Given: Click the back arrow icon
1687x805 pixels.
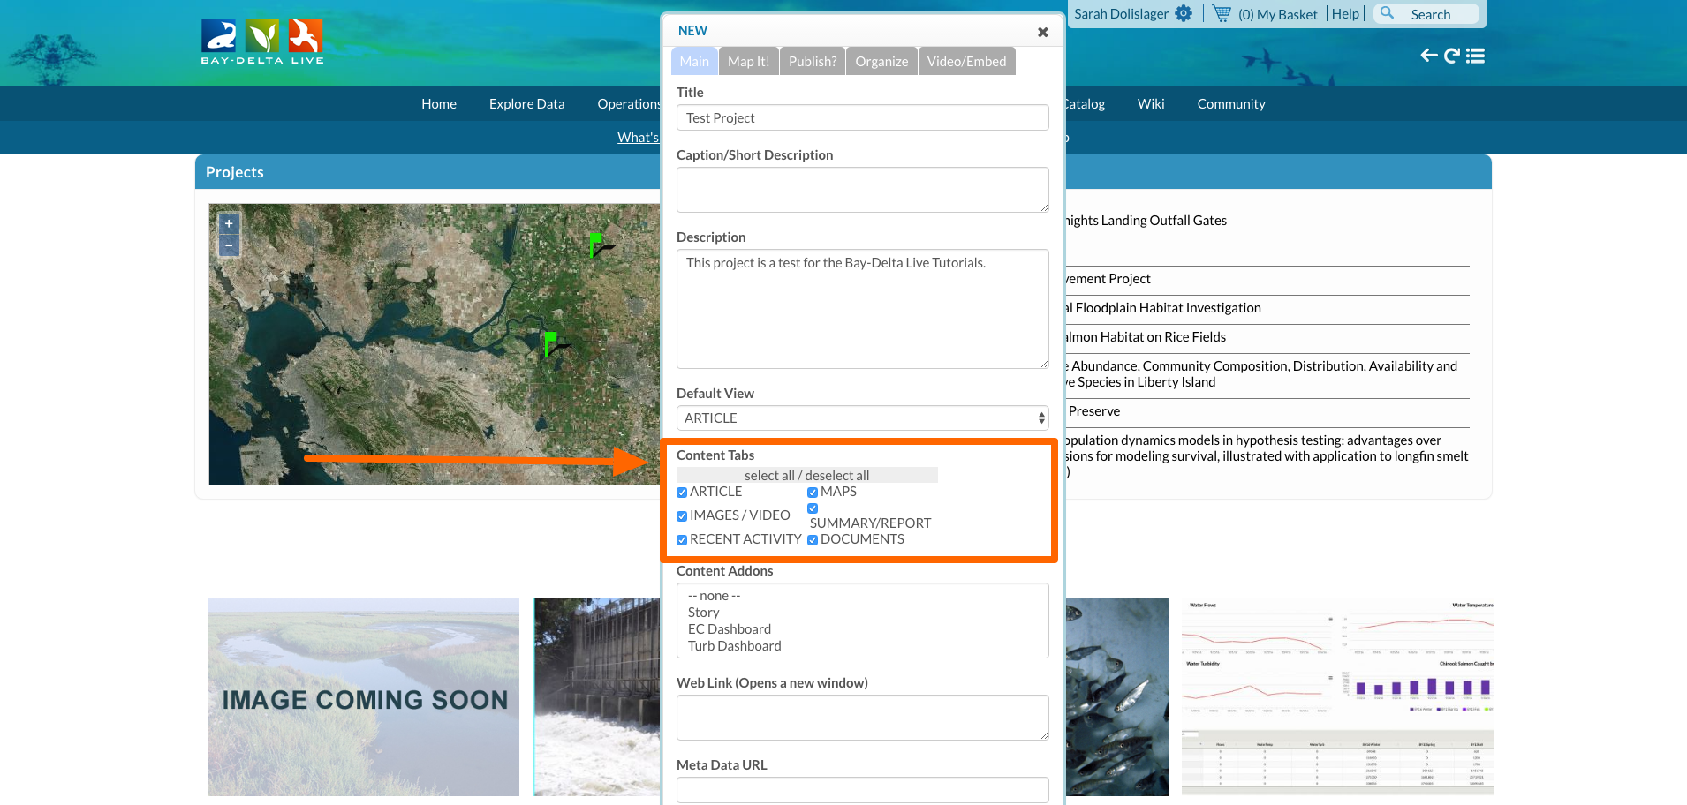Looking at the screenshot, I should pyautogui.click(x=1428, y=56).
